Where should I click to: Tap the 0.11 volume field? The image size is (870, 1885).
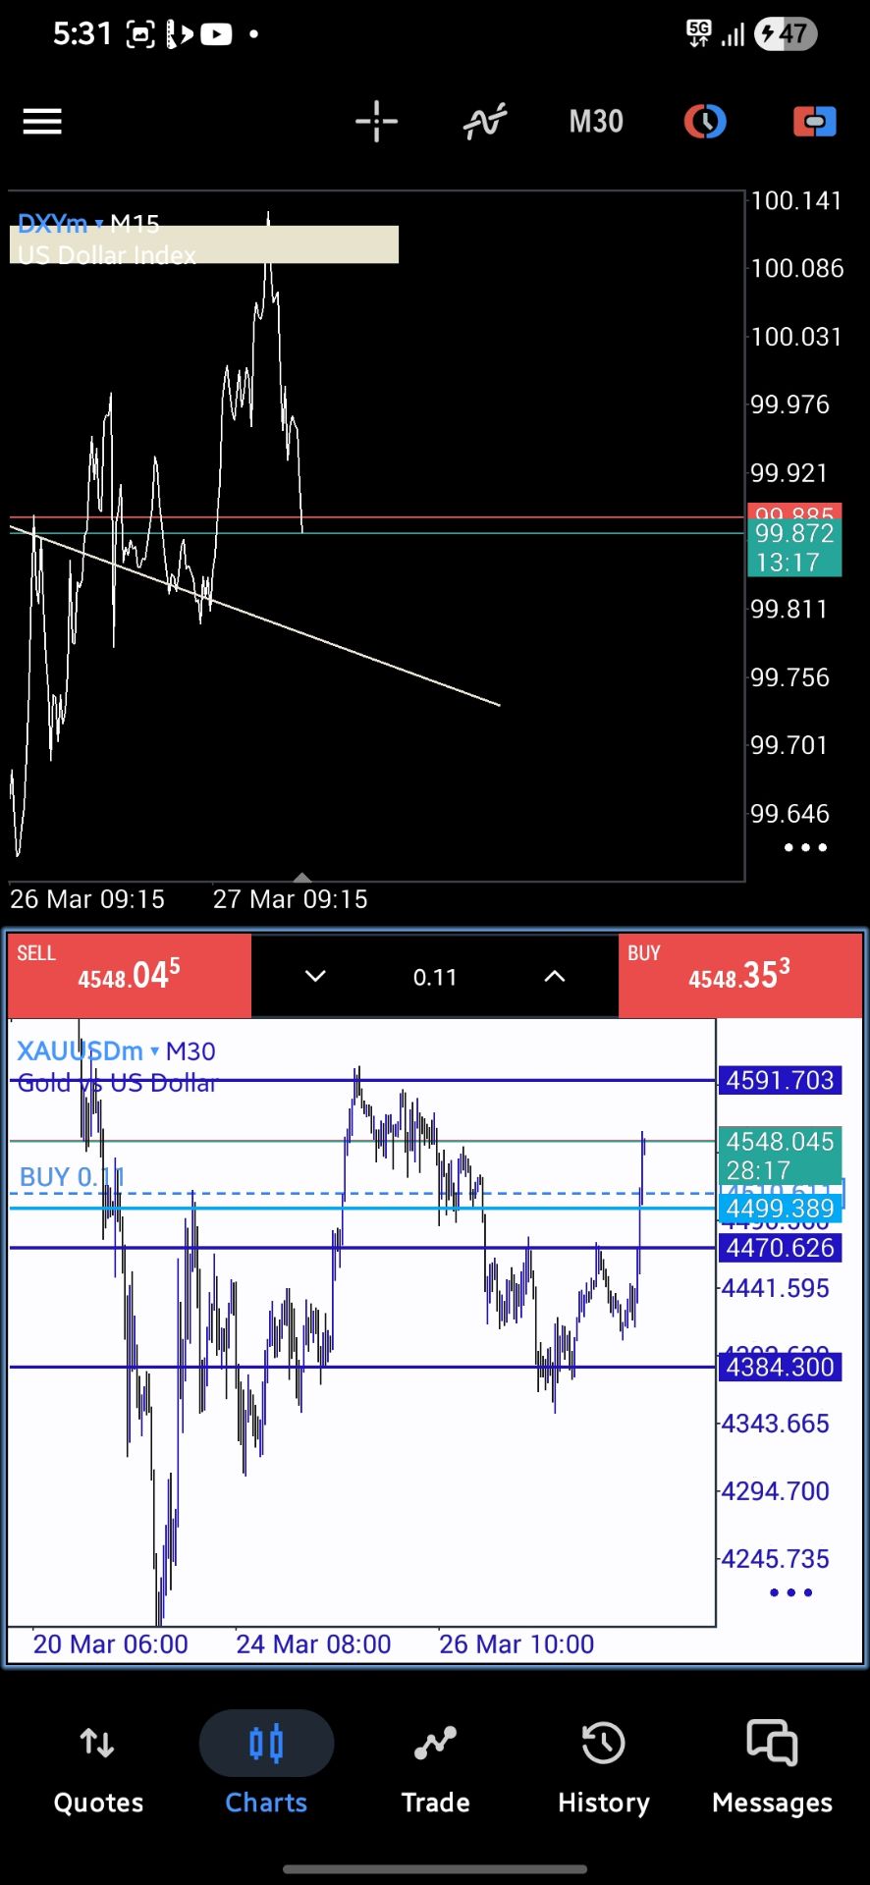click(435, 977)
